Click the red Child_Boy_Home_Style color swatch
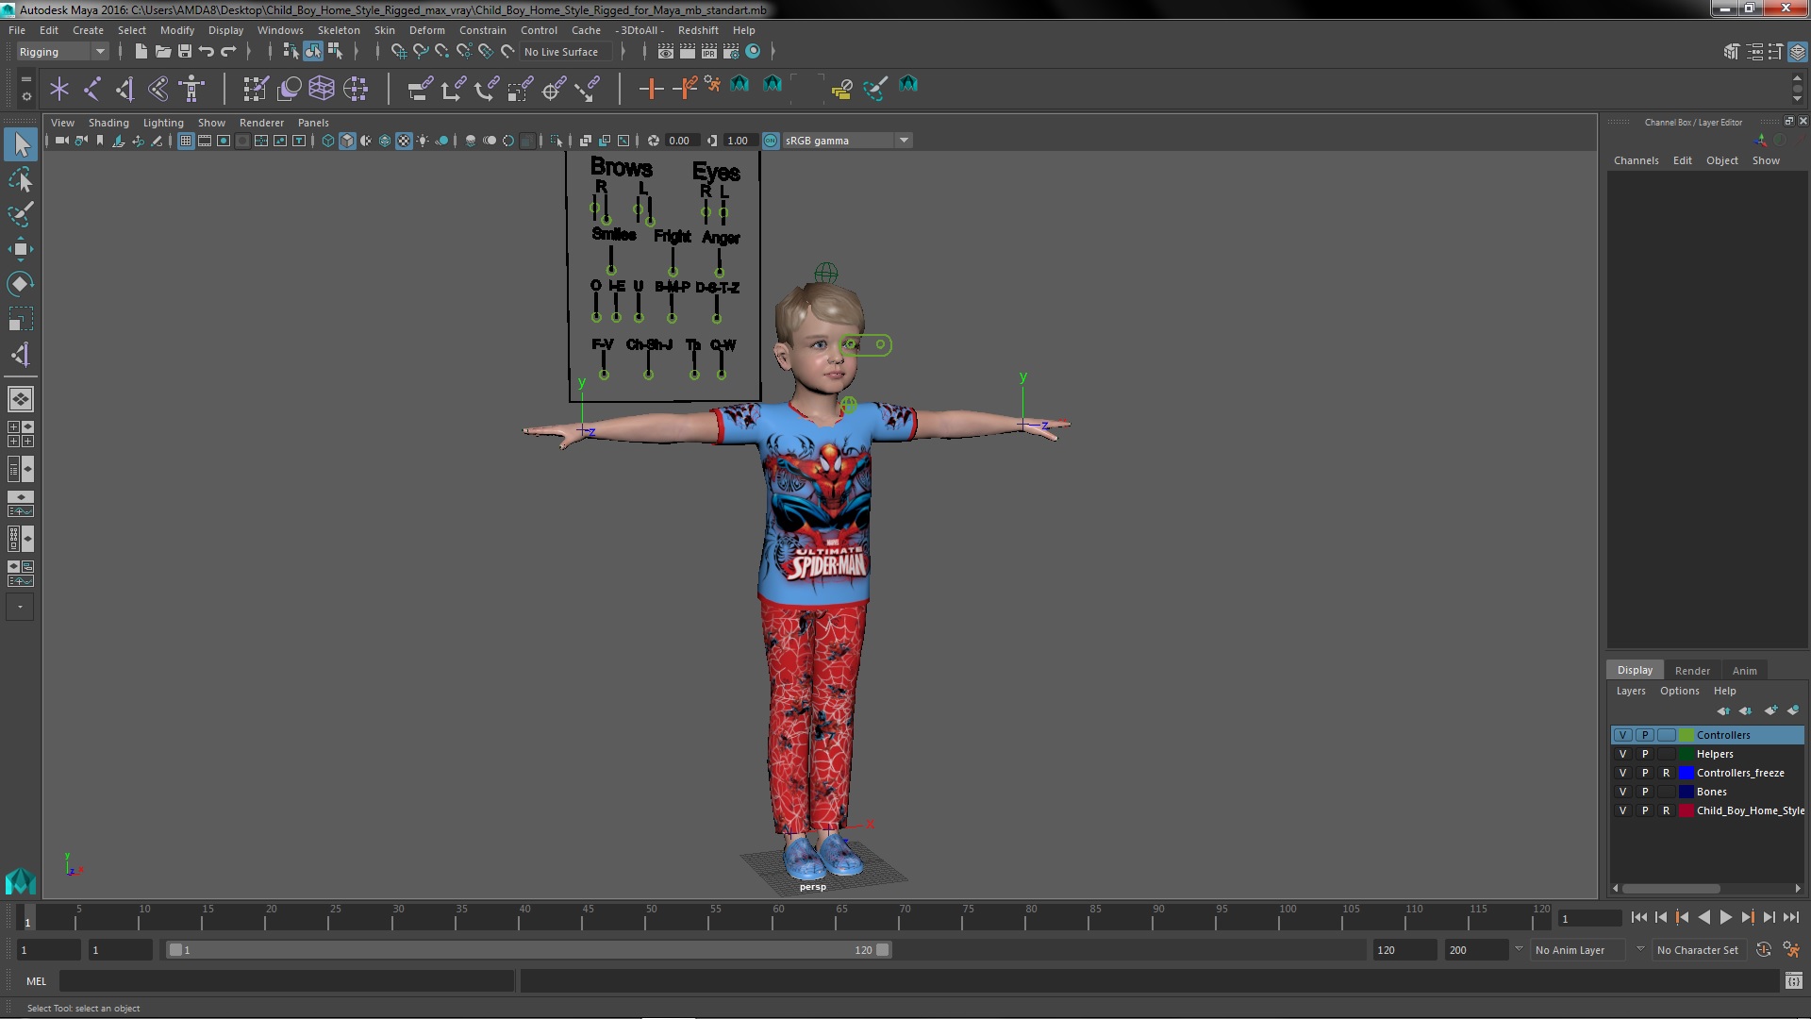 [1686, 810]
